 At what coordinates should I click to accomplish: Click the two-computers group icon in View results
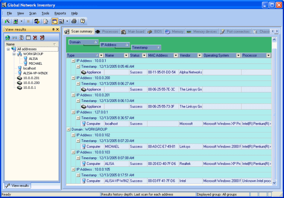tap(14, 38)
